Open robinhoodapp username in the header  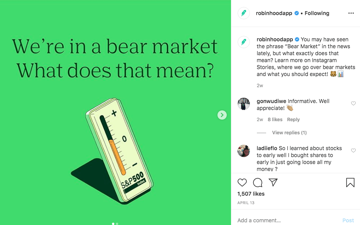[274, 13]
